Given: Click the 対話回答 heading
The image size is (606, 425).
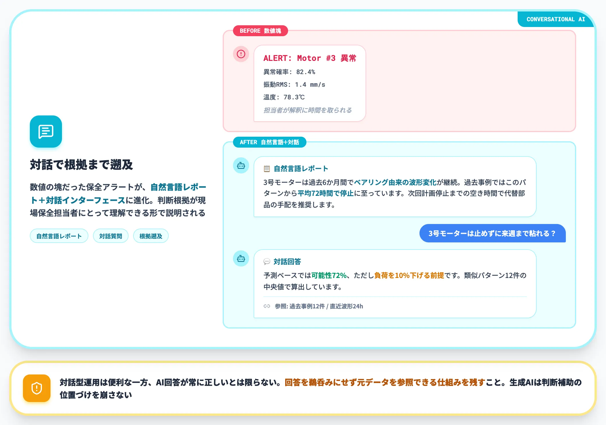Looking at the screenshot, I should click(x=287, y=262).
